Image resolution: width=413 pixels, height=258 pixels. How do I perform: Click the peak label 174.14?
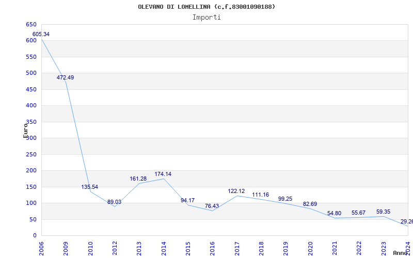(x=163, y=174)
